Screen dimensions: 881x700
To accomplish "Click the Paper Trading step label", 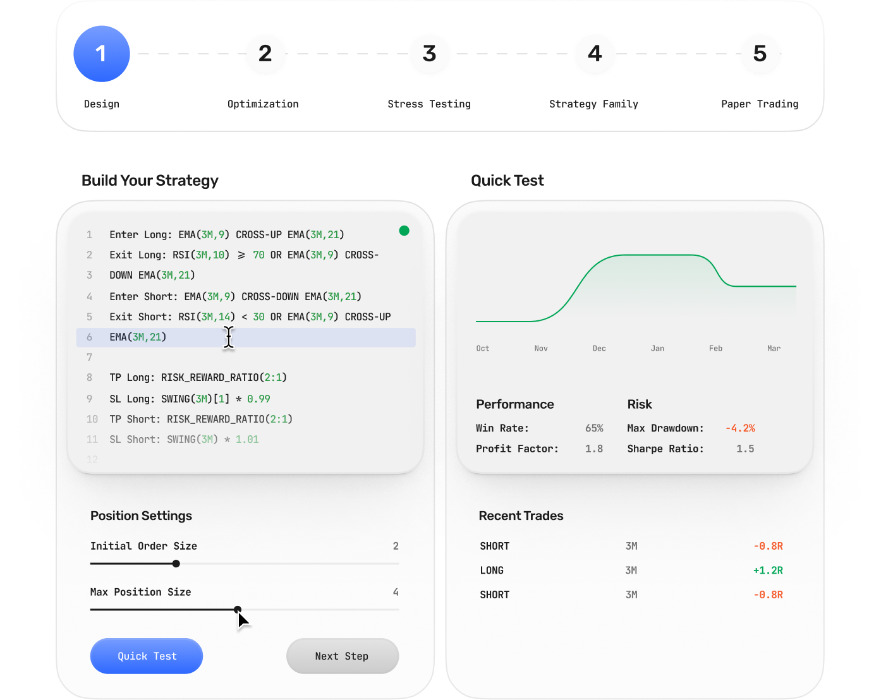I will (760, 104).
